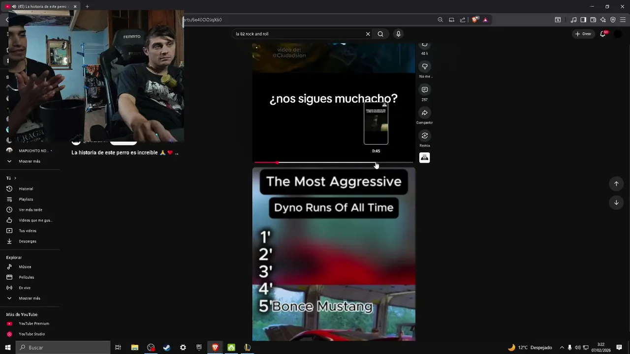
Task: Open 'Videos que me gus...' in the sidebar
Action: 30,220
